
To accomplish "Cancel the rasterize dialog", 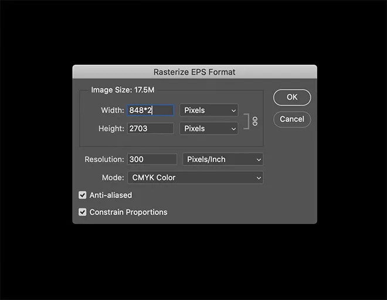I will [x=292, y=119].
